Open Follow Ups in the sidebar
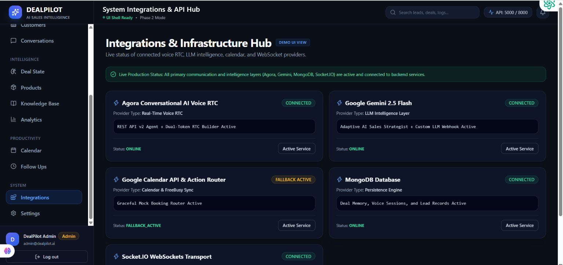The width and height of the screenshot is (563, 265). pos(44,166)
